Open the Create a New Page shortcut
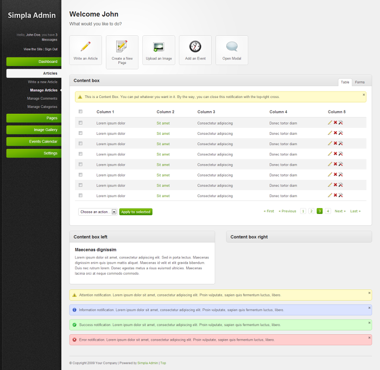380x370 pixels. coord(122,47)
